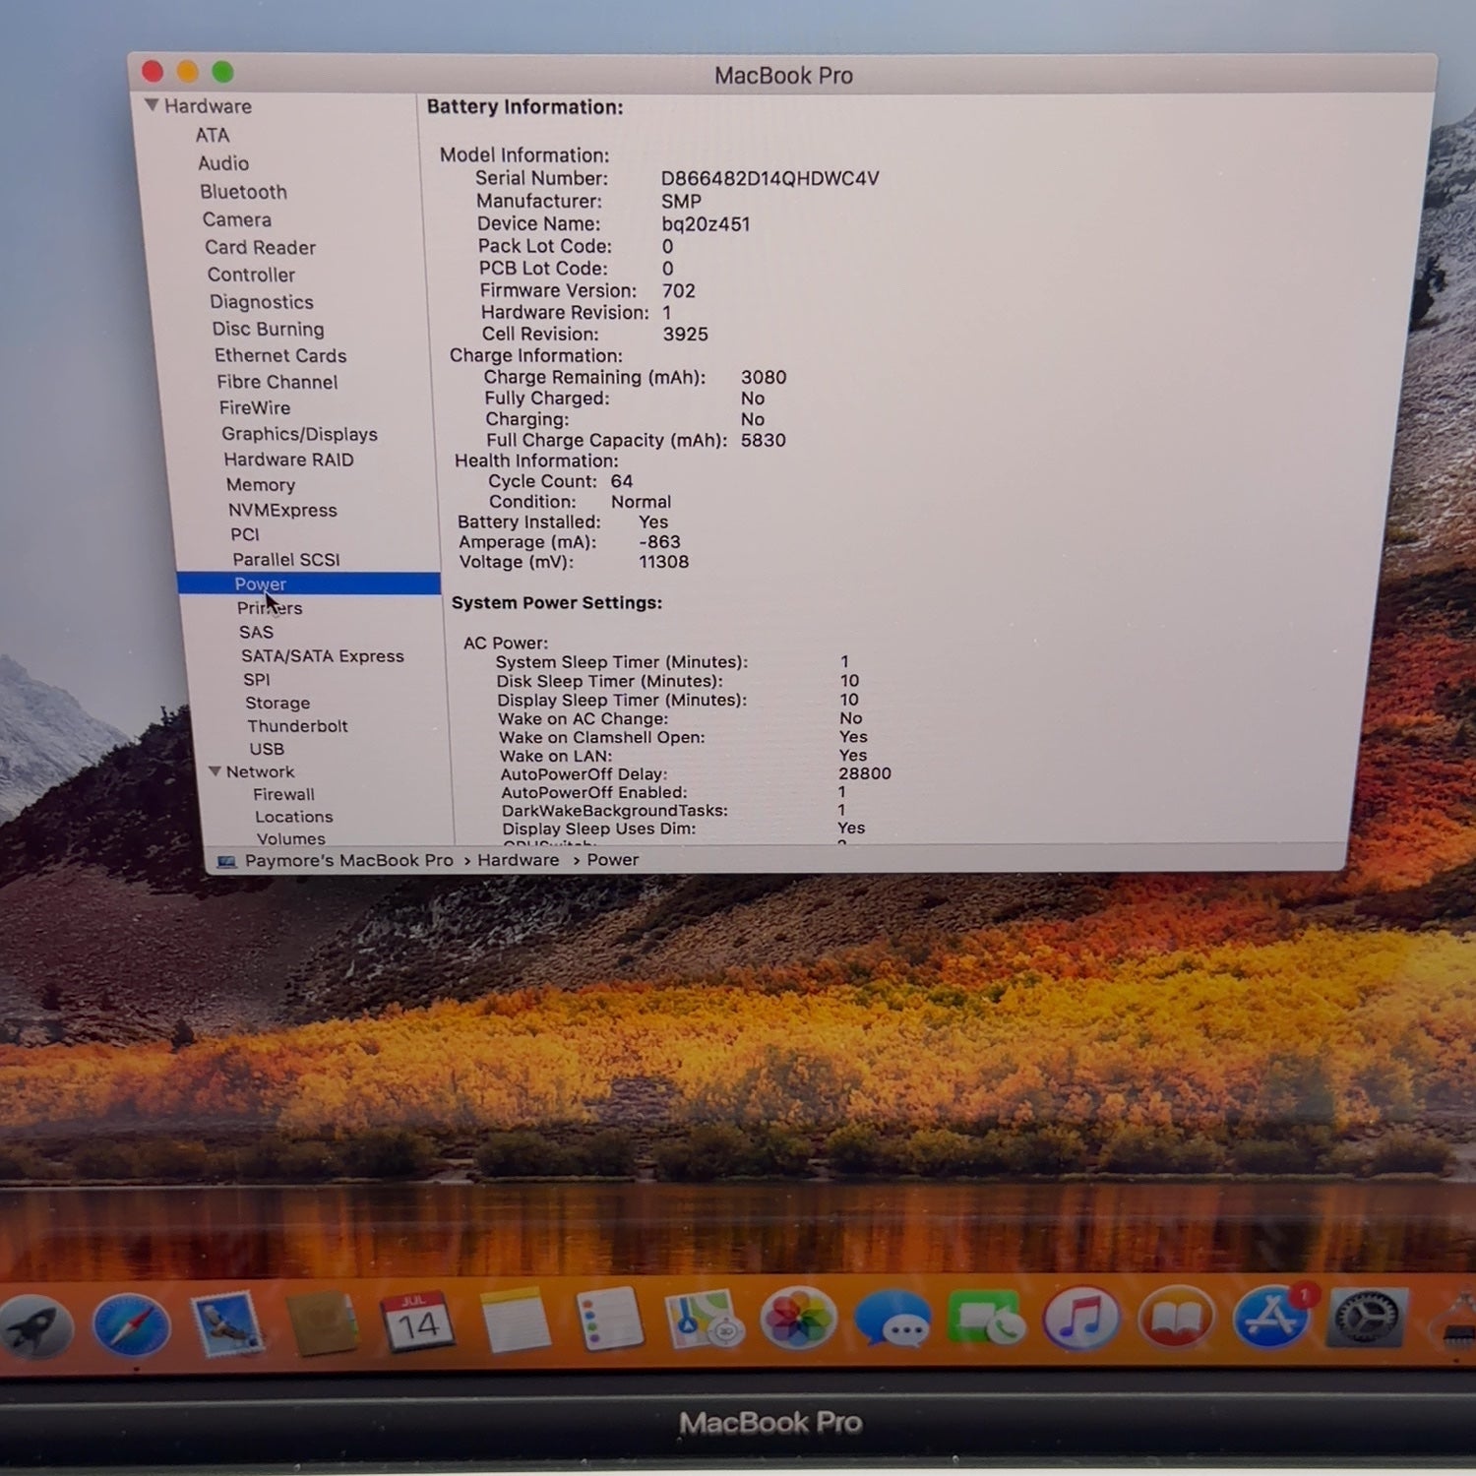Select Bluetooth in hardware list

(244, 192)
